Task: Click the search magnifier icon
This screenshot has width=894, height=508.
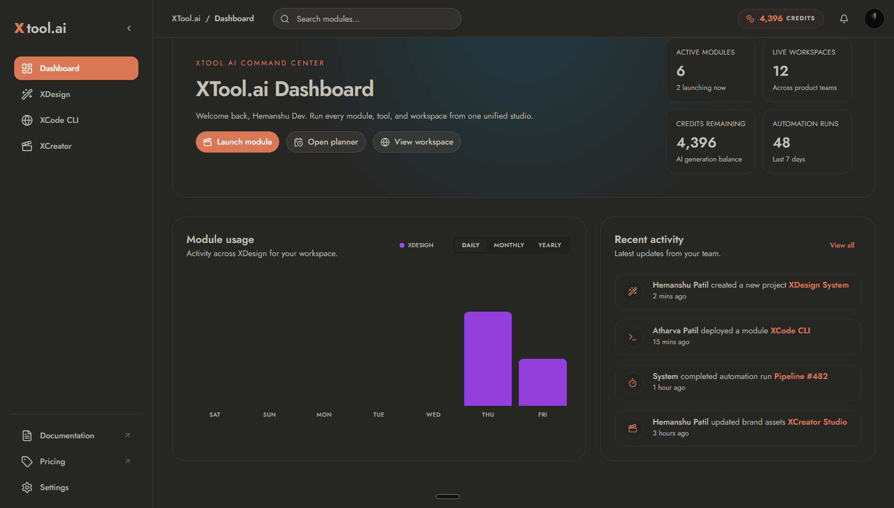Action: pos(284,18)
